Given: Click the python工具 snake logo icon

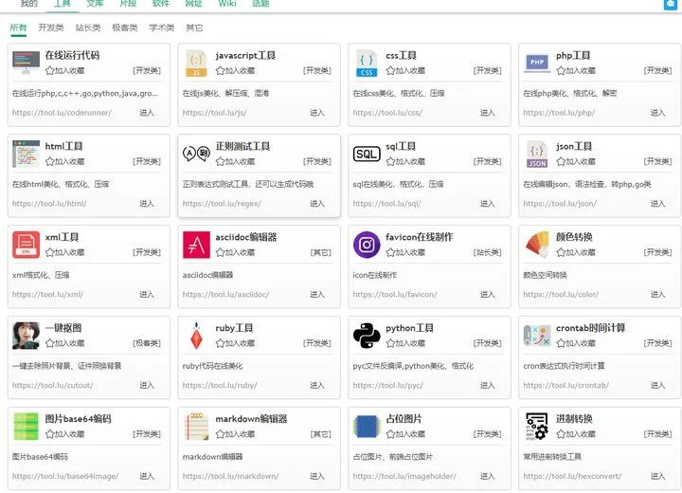Looking at the screenshot, I should [x=367, y=336].
